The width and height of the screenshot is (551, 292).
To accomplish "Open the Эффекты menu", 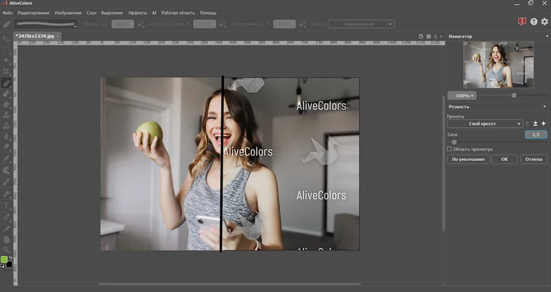I will click(137, 12).
